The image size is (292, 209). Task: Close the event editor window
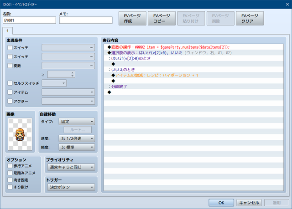pos(287,4)
